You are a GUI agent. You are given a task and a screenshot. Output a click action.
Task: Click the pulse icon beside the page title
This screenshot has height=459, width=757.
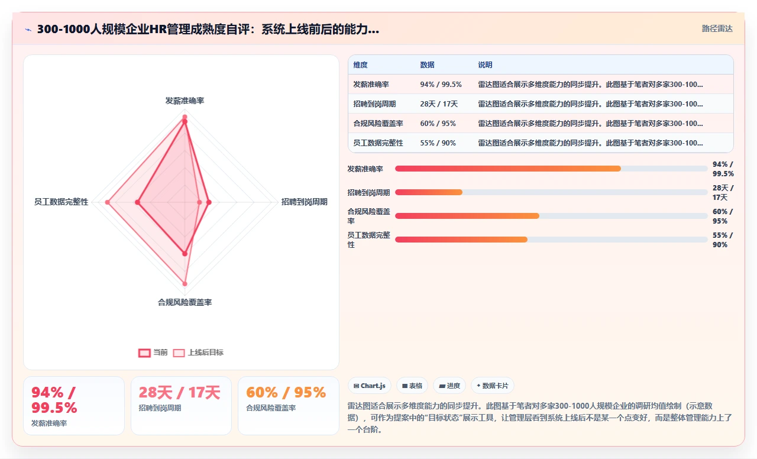[28, 29]
